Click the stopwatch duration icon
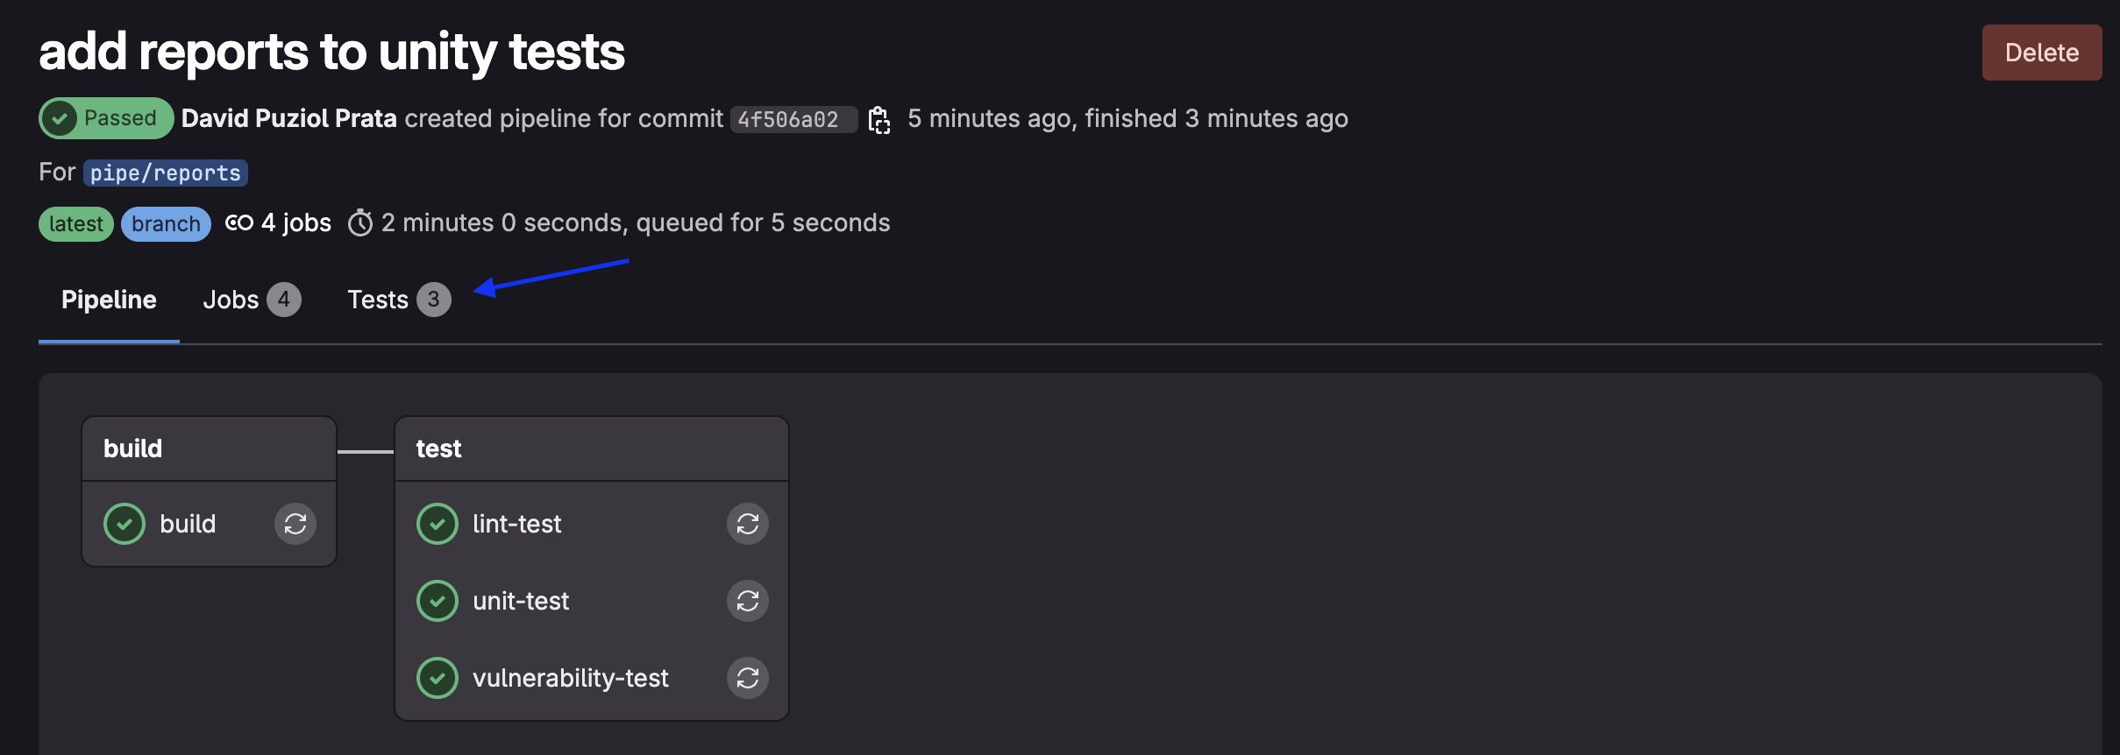2120x755 pixels. 362,222
